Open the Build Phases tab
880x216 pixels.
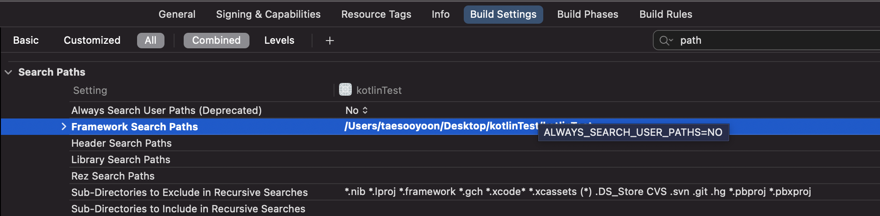(588, 14)
